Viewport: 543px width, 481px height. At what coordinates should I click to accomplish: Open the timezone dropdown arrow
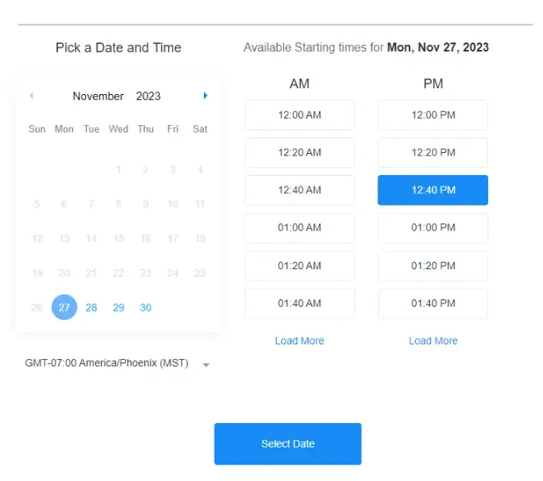tap(206, 365)
